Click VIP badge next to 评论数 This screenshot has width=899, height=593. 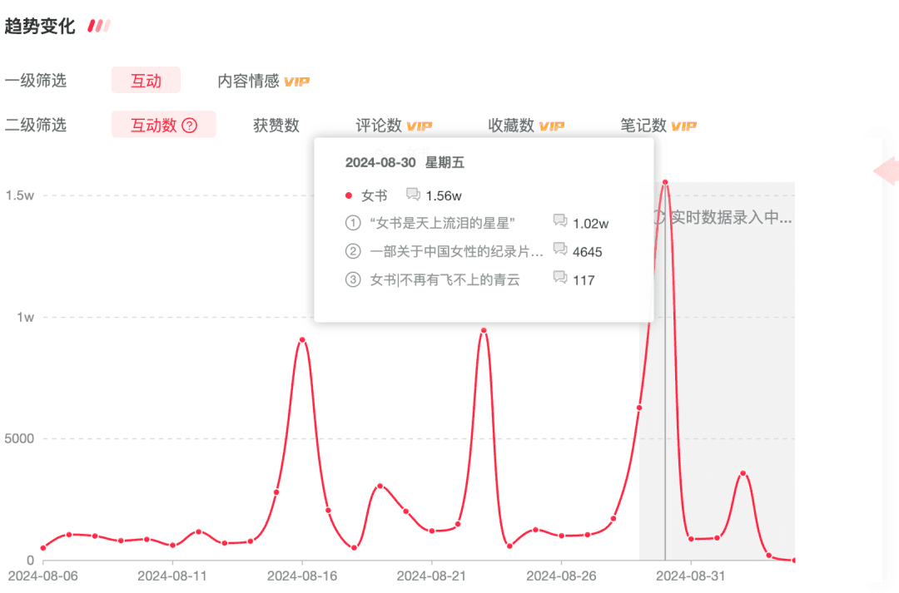[x=420, y=126]
